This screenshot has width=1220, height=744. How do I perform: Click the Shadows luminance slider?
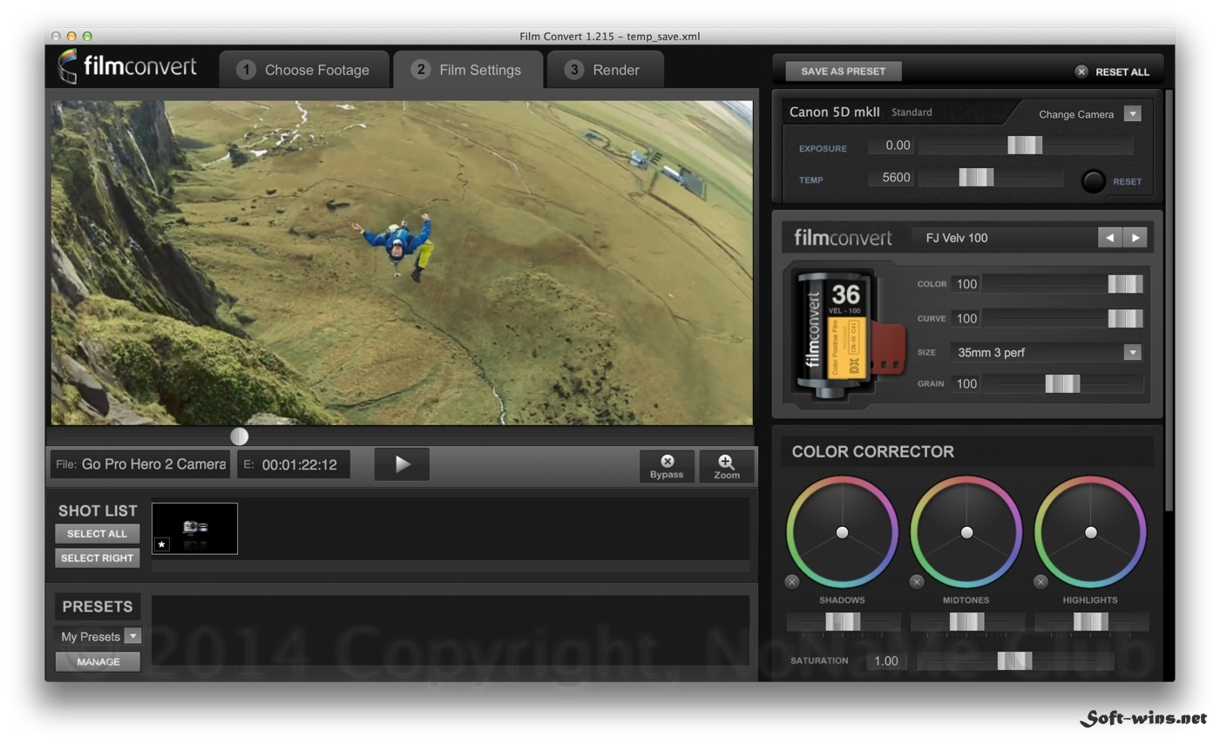pos(843,622)
